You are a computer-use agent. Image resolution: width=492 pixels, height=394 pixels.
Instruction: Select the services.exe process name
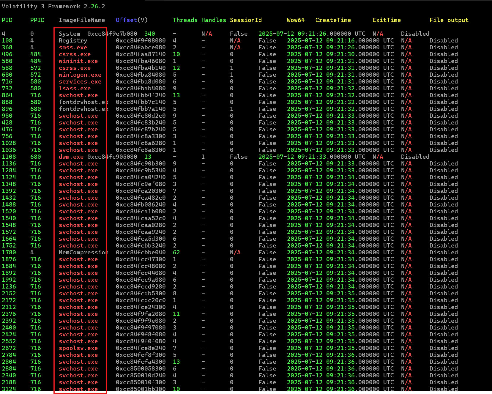[x=80, y=81]
